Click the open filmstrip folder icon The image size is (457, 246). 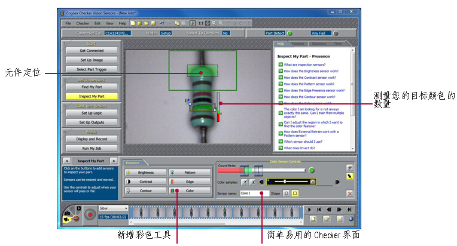coord(326,219)
